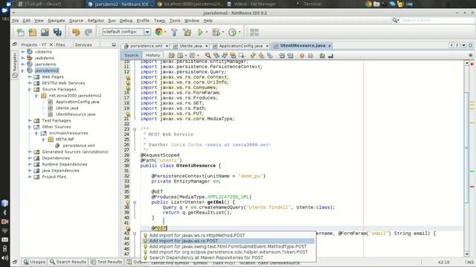The image size is (476, 267).
Task: Switch to the ApplicationConfig.java editor tab
Action: 241,46
